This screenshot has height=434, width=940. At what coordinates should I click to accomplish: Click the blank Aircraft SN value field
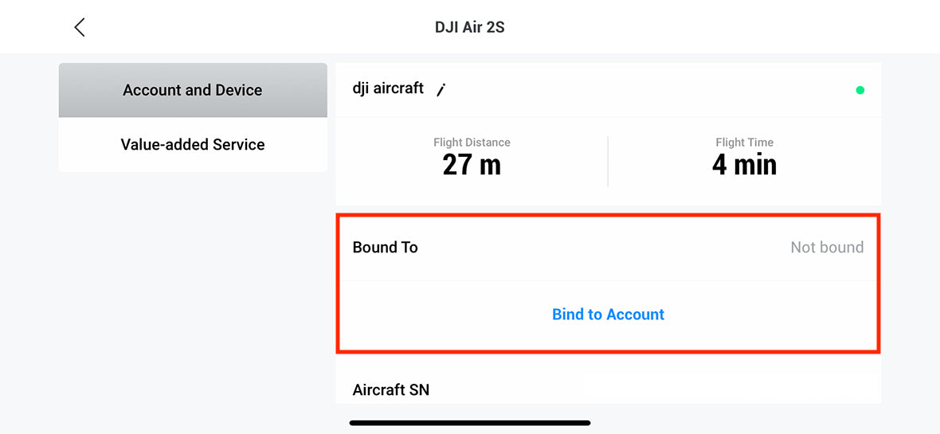(731, 388)
